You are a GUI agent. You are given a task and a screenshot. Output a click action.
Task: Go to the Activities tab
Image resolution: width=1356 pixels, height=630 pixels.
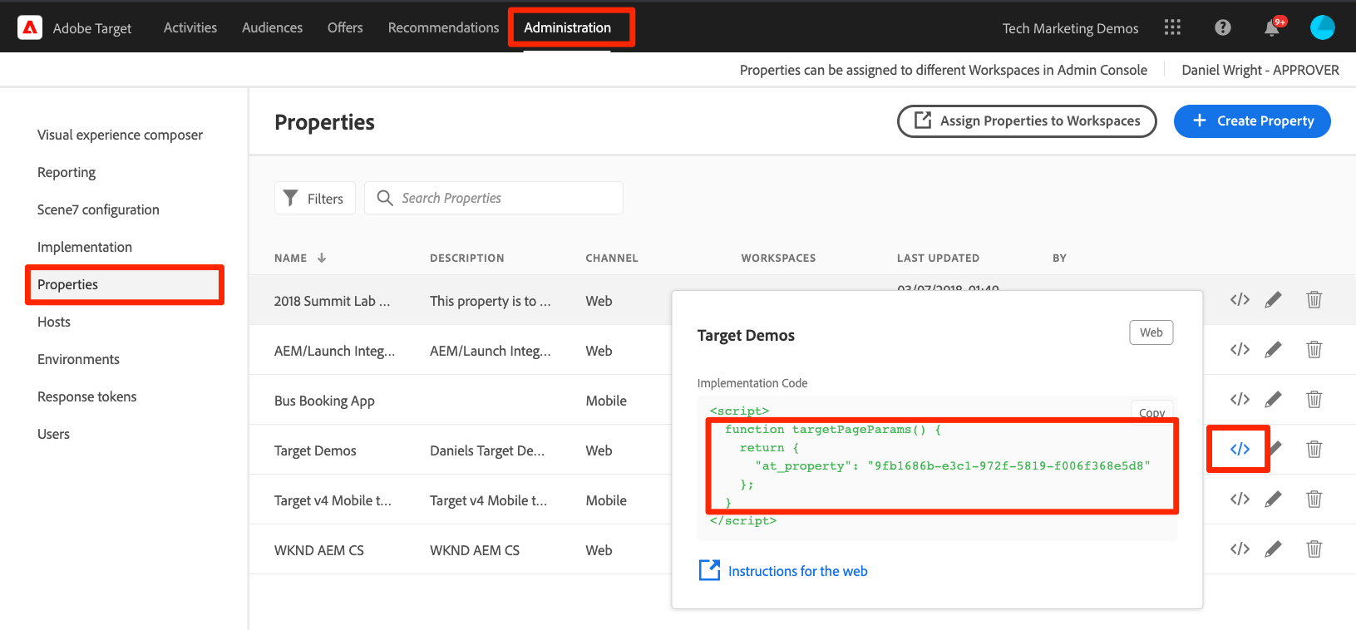tap(190, 27)
